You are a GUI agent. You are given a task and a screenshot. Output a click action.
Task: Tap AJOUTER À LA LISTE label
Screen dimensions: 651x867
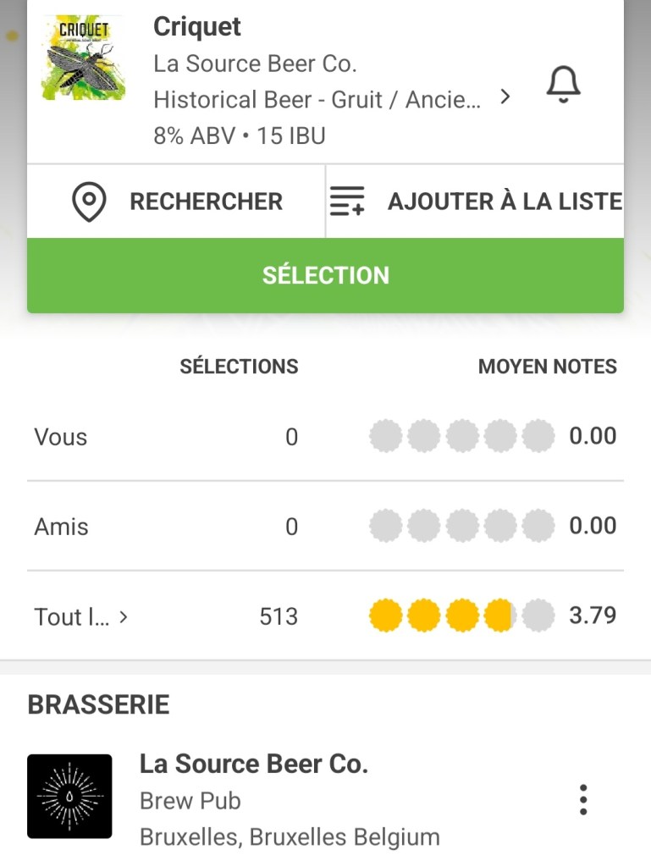(505, 202)
